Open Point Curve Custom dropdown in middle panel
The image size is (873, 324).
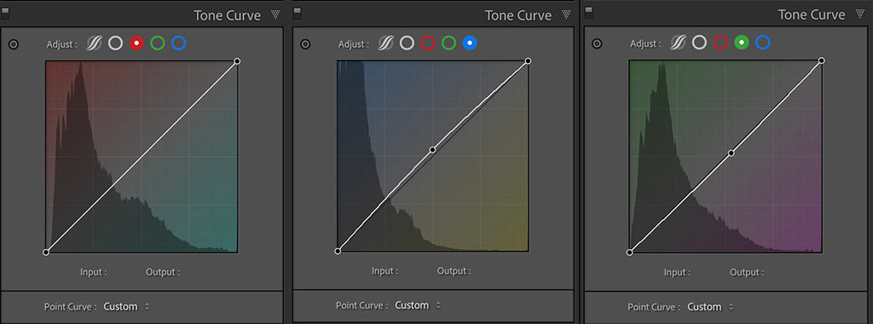point(419,305)
